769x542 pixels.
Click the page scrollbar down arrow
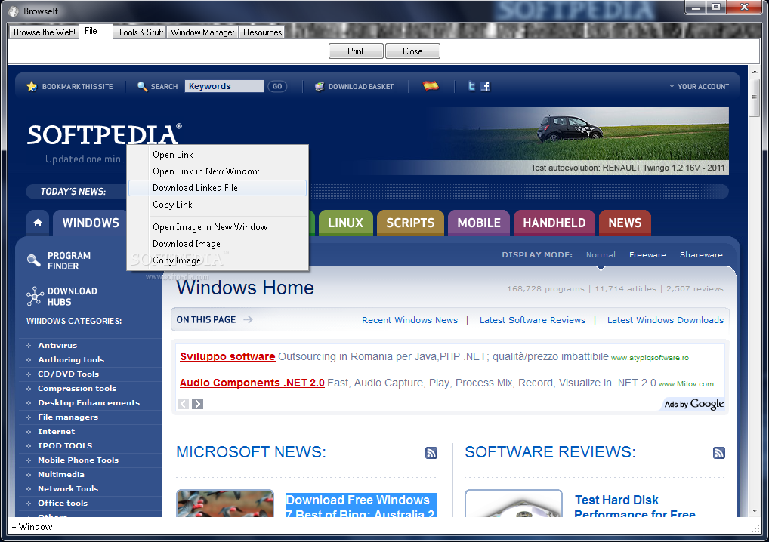[x=755, y=511]
